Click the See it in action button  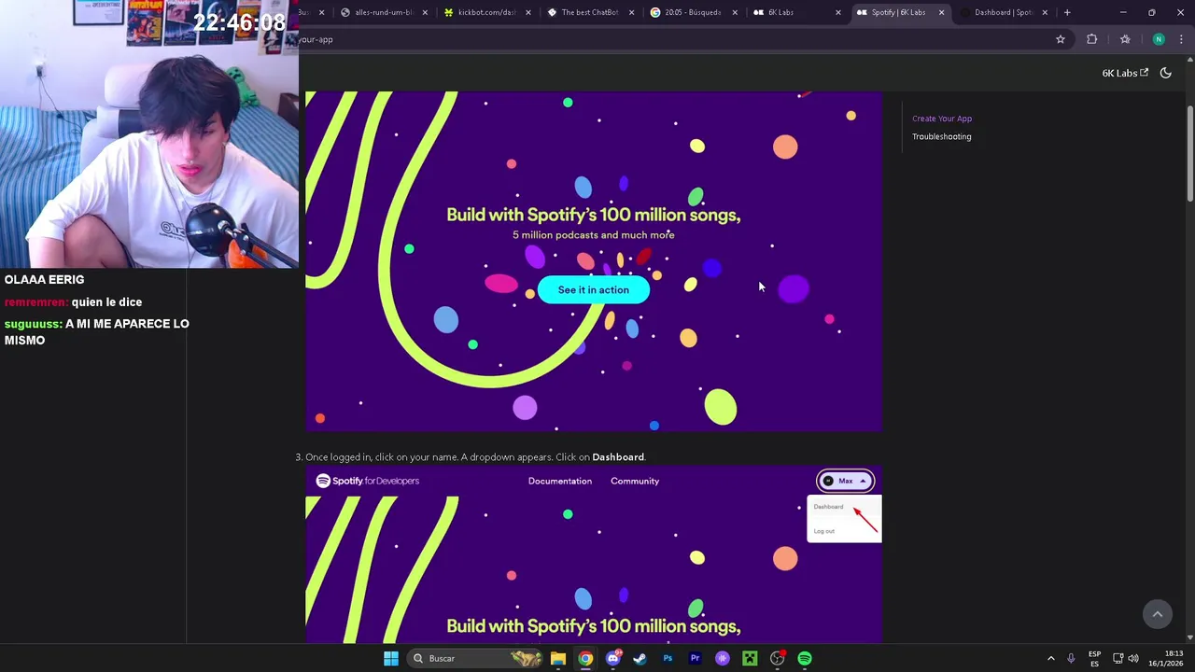[x=594, y=289]
